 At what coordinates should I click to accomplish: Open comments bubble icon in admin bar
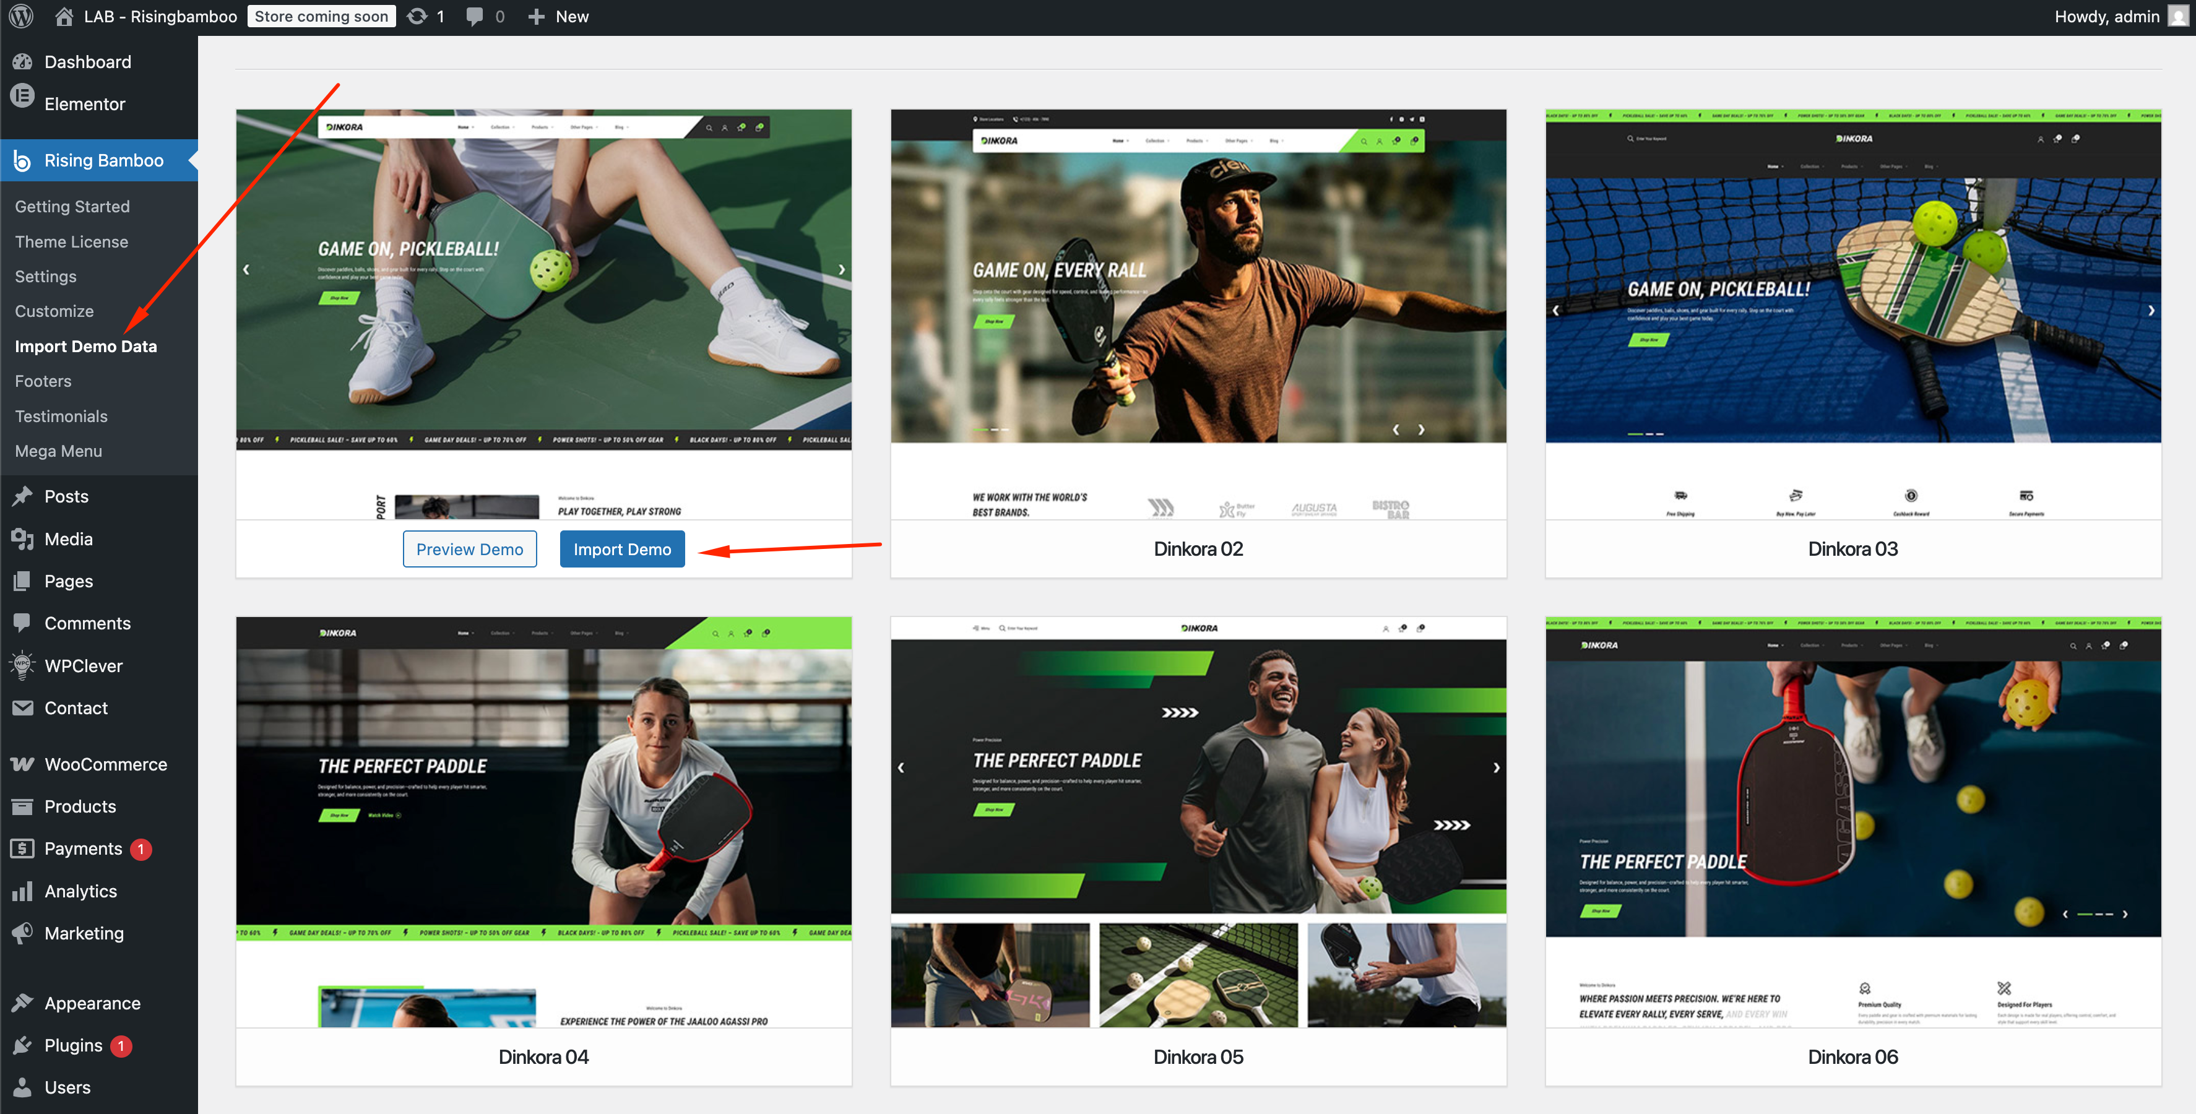point(475,16)
